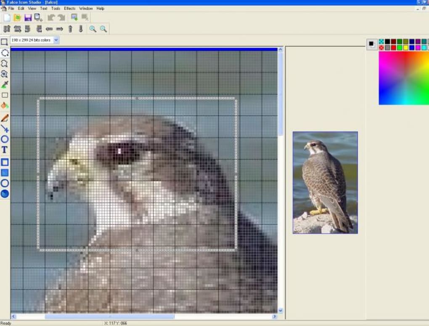
Task: Select the rectangular selection tool
Action: [x=5, y=42]
